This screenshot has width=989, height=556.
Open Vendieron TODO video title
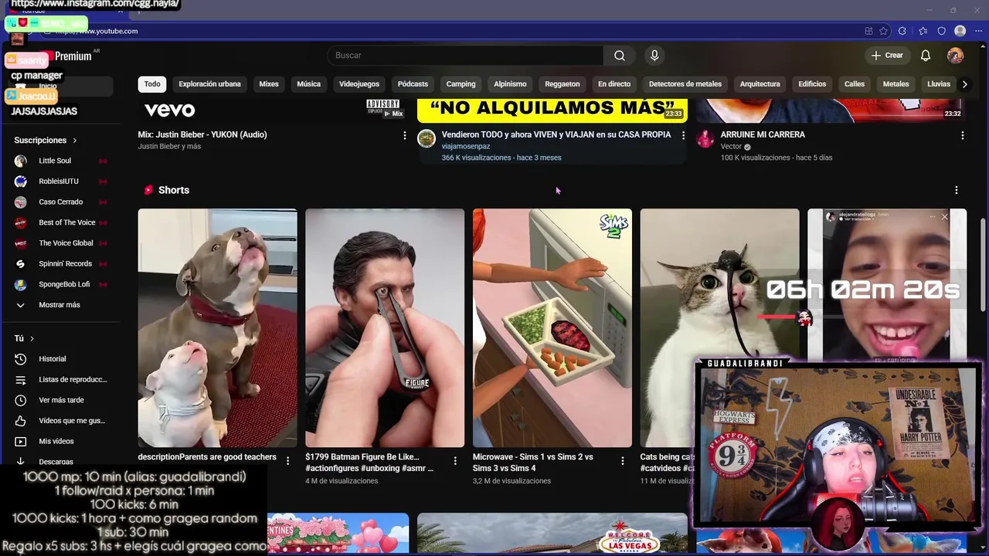point(556,134)
